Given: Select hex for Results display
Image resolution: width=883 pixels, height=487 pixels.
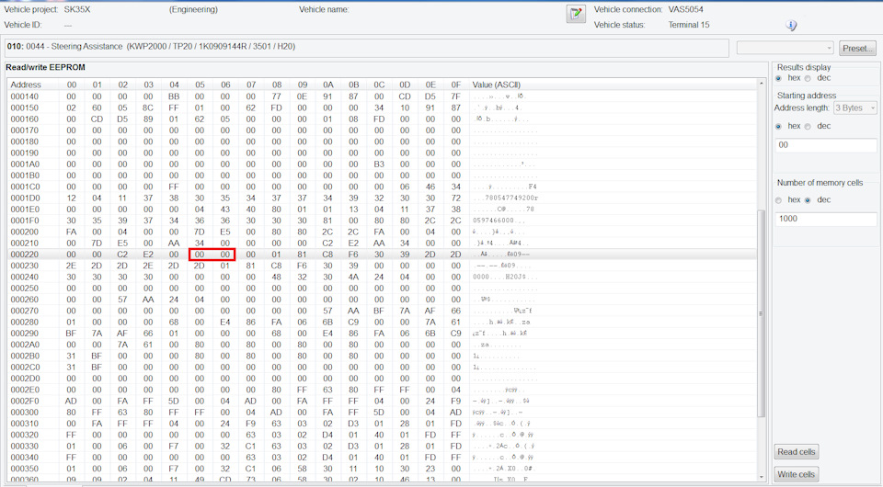Looking at the screenshot, I should coord(779,78).
